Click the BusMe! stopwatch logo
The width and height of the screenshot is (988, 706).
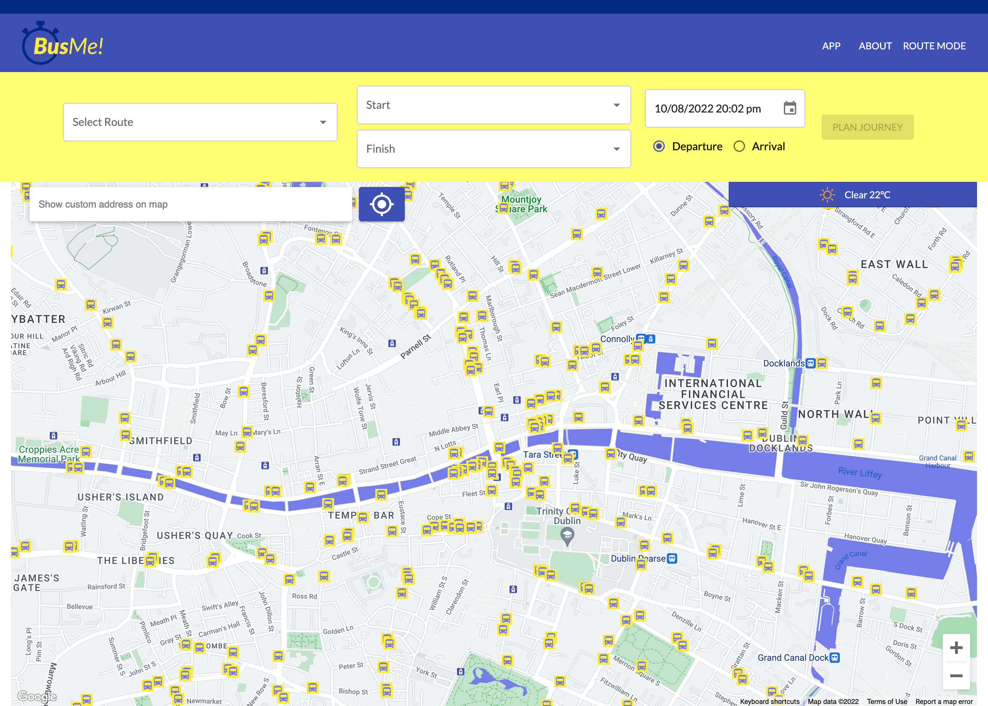point(62,44)
